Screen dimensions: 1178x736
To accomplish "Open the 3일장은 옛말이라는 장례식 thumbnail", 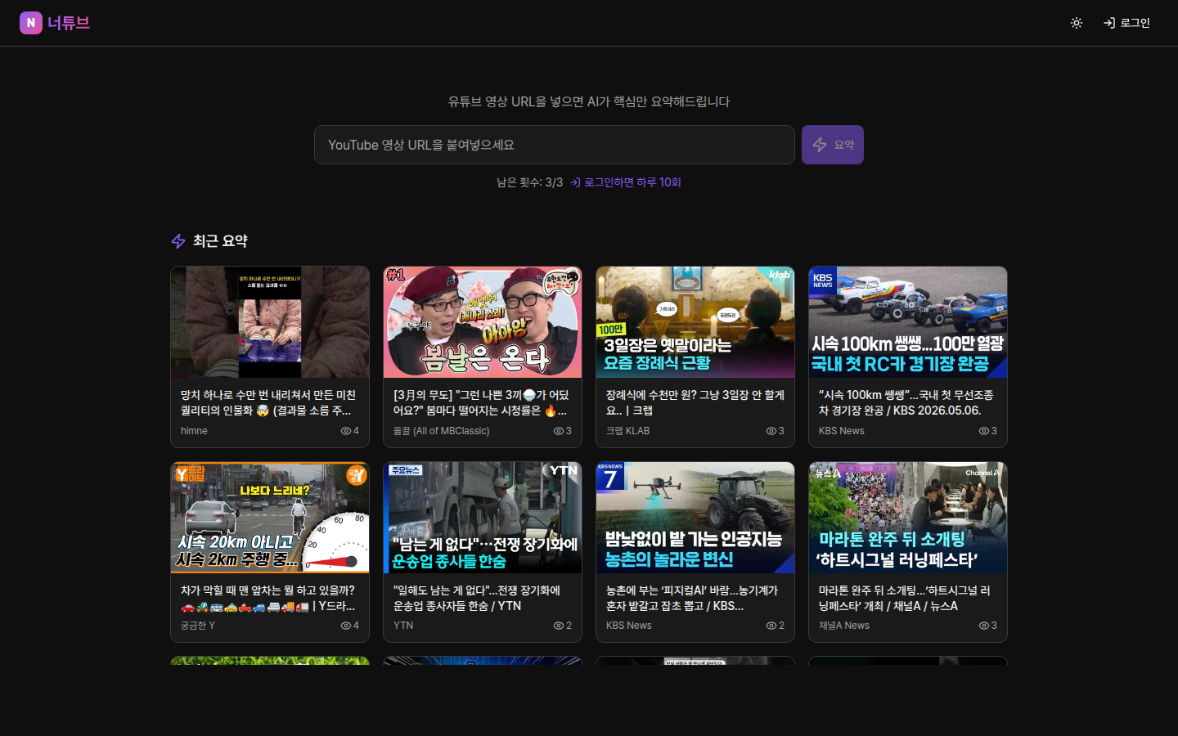I will (x=695, y=322).
